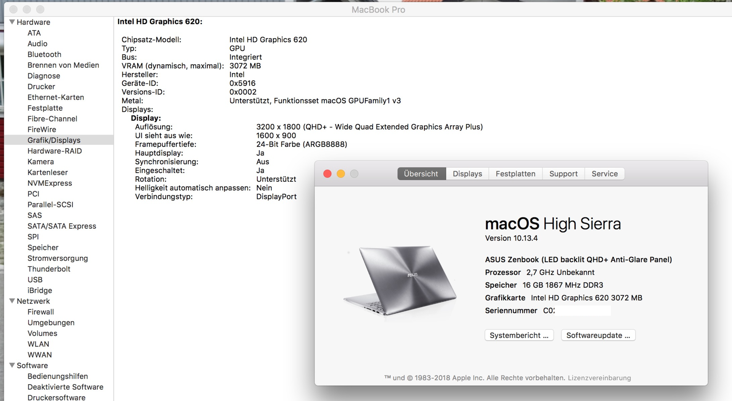The image size is (732, 401).
Task: Click the Prozessor 2,7 GHz Unbekannt line
Action: [x=539, y=273]
